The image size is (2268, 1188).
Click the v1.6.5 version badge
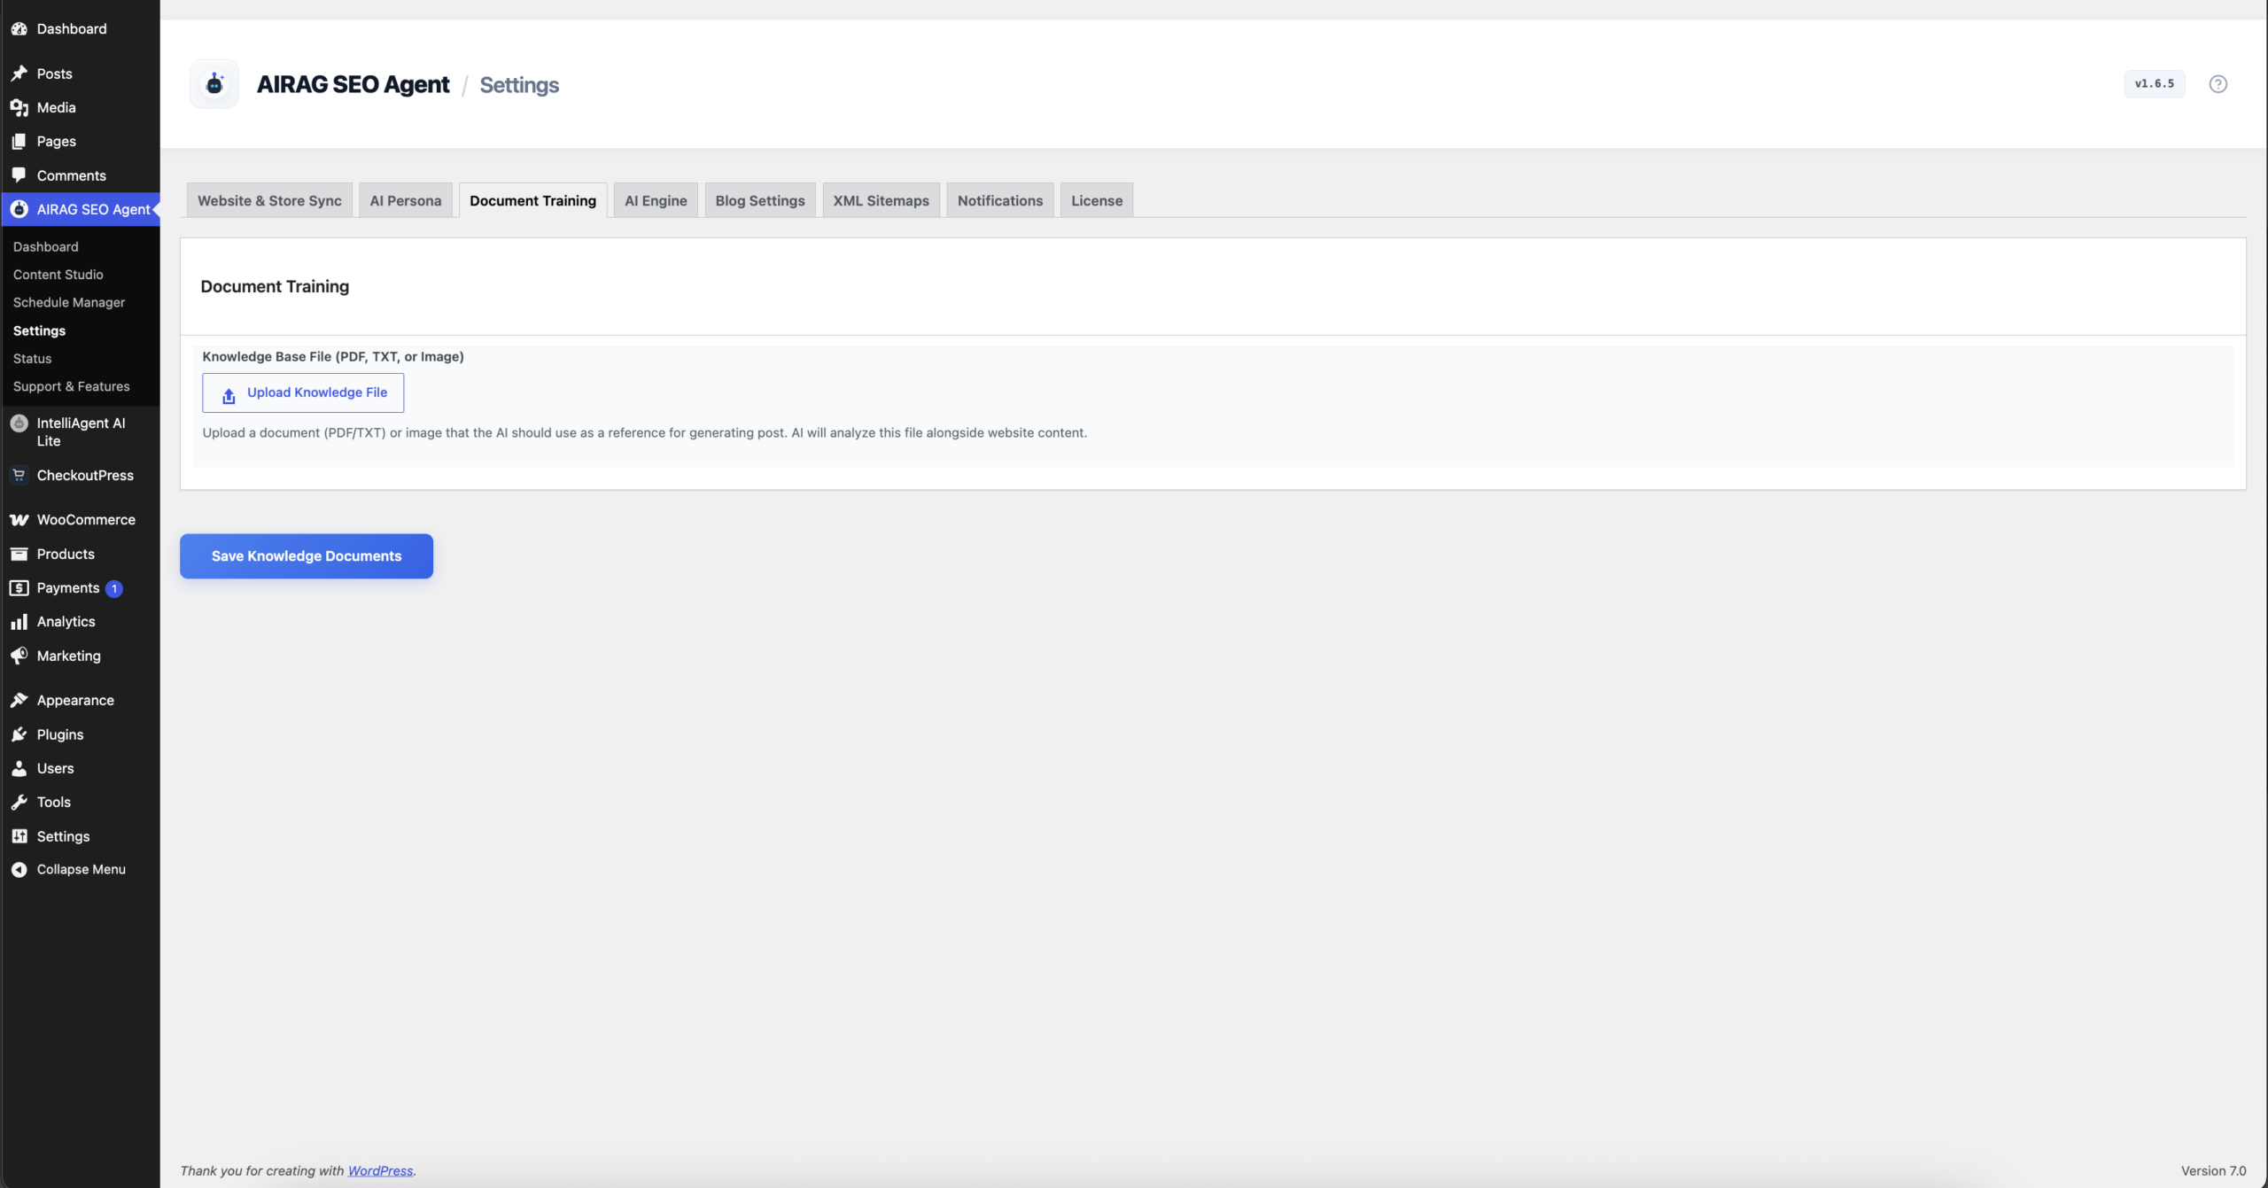(2155, 84)
